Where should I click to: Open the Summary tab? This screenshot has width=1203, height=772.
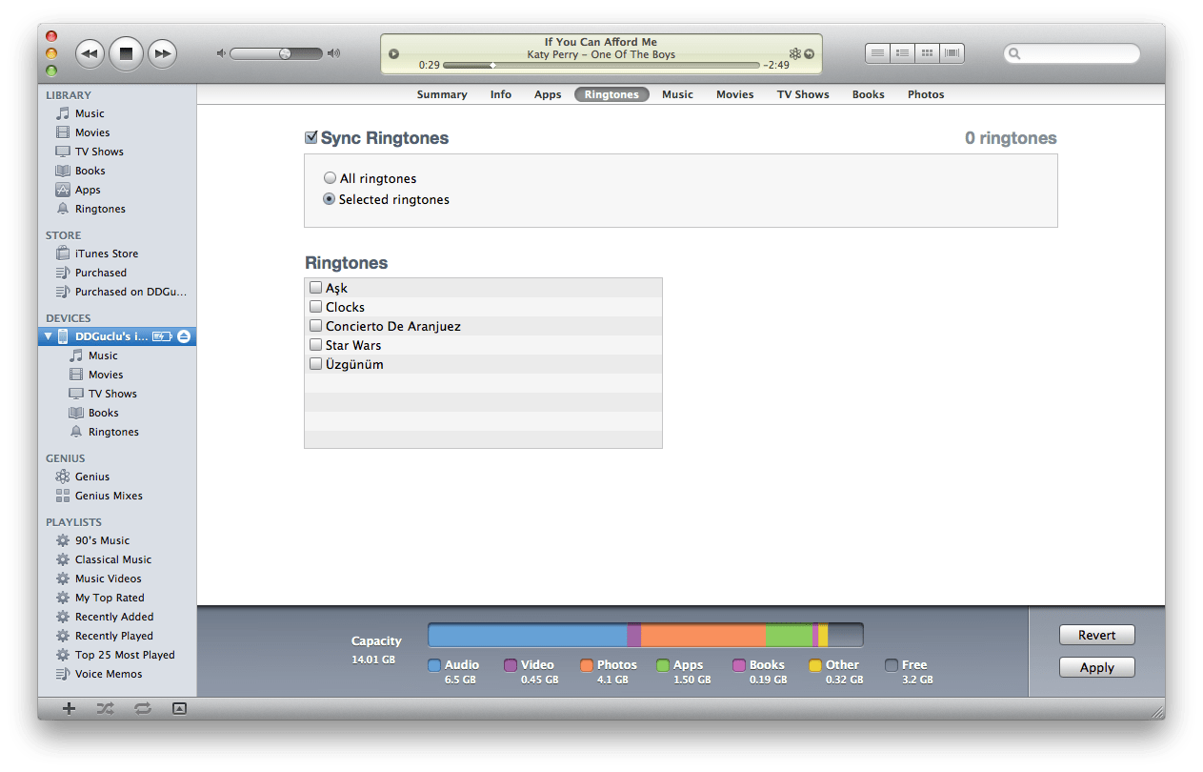(x=442, y=94)
